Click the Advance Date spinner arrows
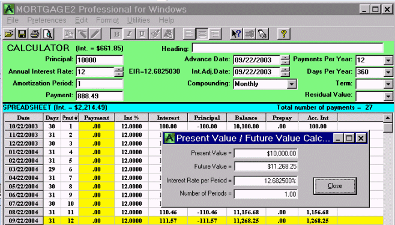The height and width of the screenshot is (225, 395). [285, 60]
